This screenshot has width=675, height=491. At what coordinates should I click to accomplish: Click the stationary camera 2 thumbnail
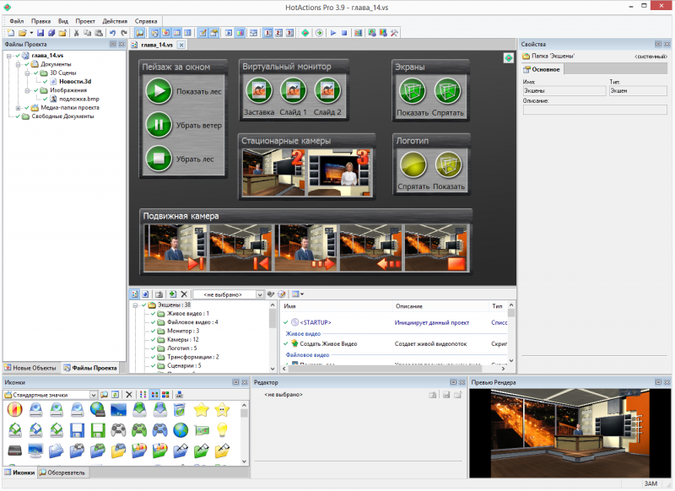click(x=273, y=173)
